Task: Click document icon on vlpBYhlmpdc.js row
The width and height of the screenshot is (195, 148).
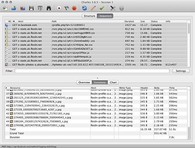Action: coord(7,56)
